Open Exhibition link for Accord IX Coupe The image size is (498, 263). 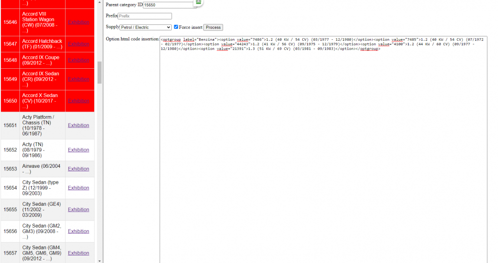click(x=79, y=60)
